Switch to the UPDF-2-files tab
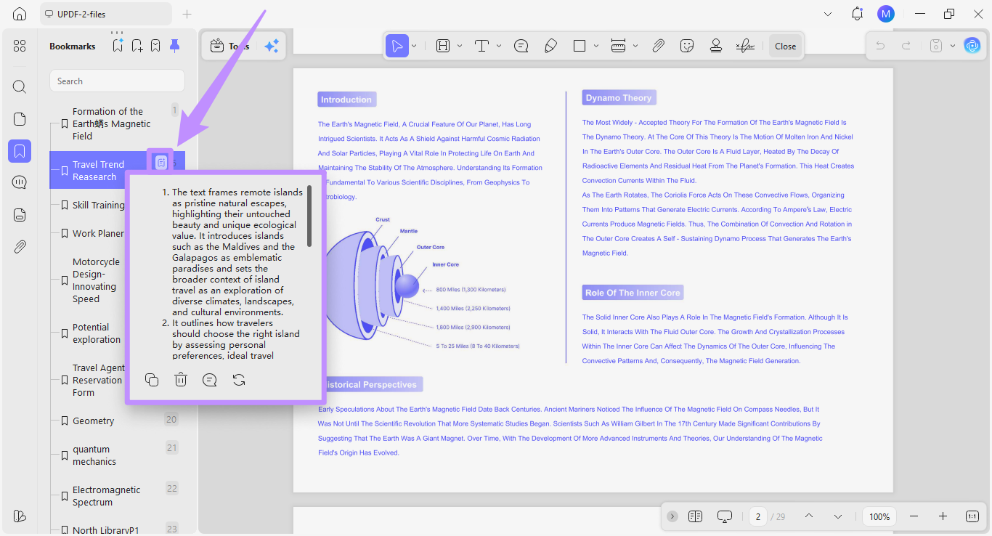This screenshot has height=536, width=992. click(106, 14)
